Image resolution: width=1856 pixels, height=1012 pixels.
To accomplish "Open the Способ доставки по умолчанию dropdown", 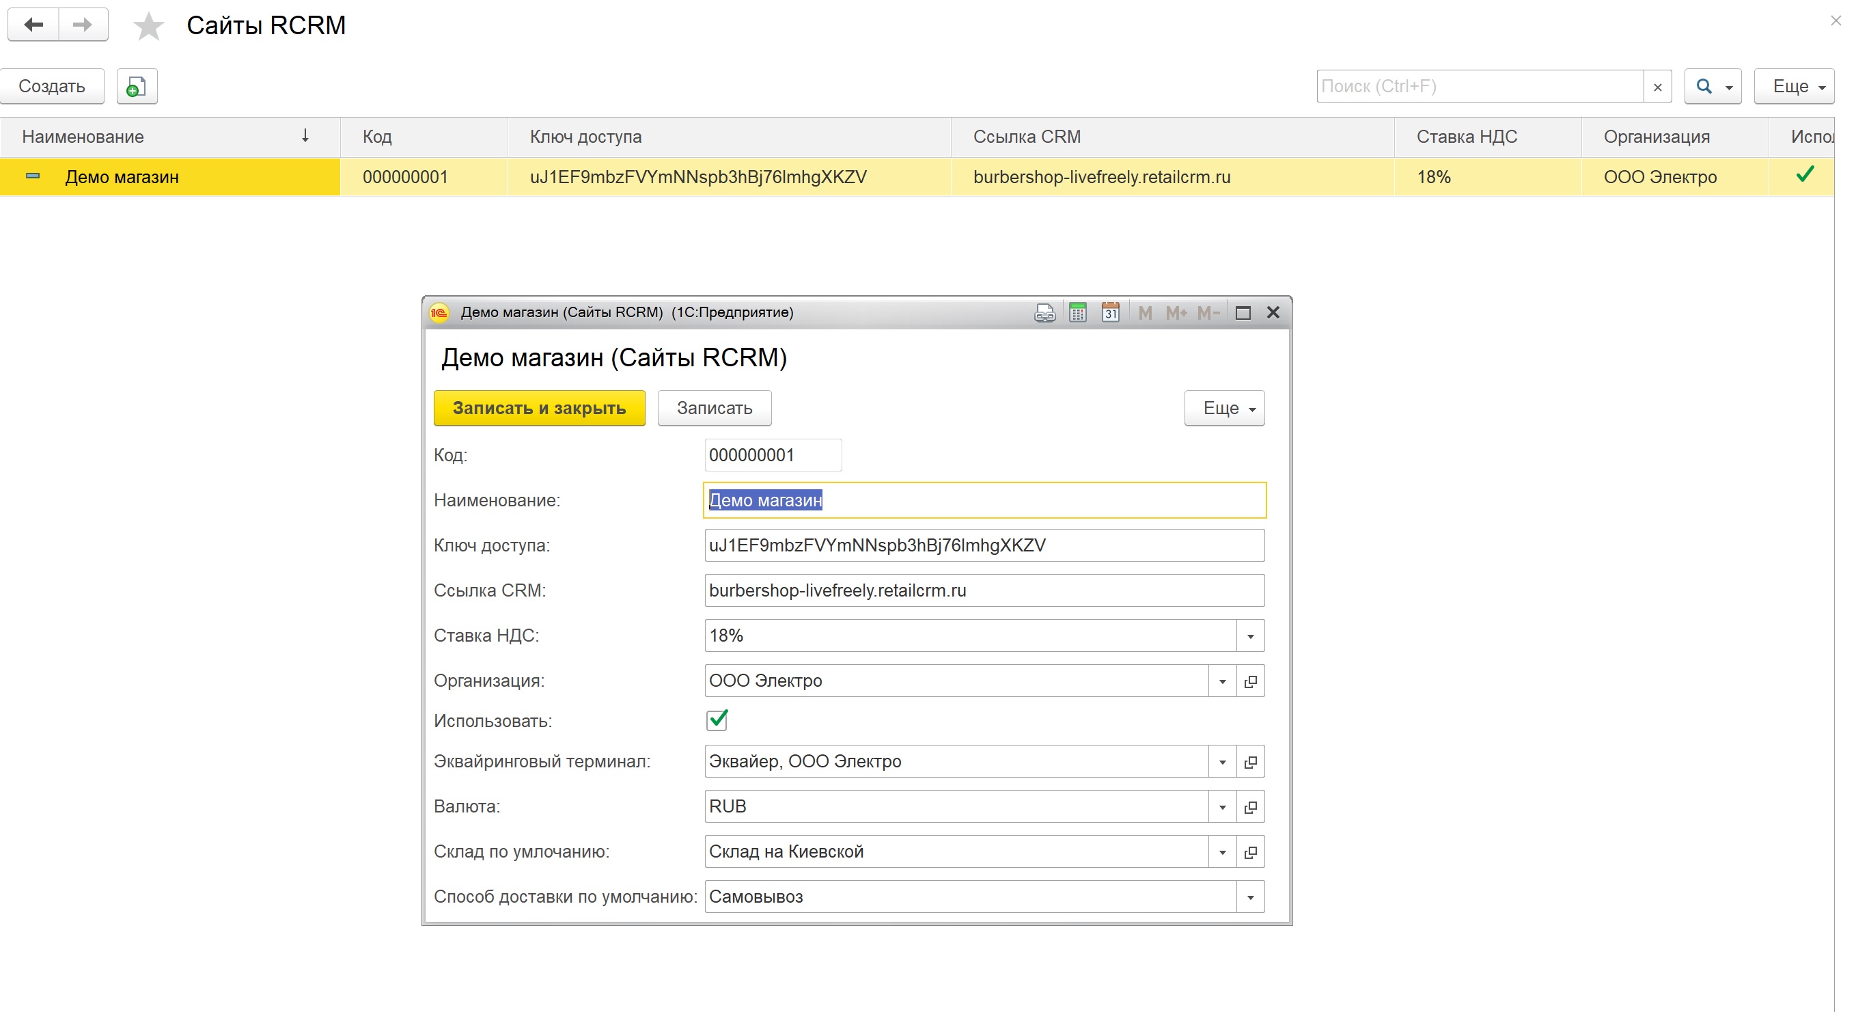I will (x=1251, y=897).
